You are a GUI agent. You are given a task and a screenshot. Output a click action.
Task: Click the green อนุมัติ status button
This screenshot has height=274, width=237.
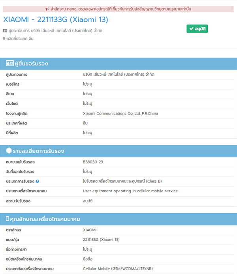pos(197,29)
